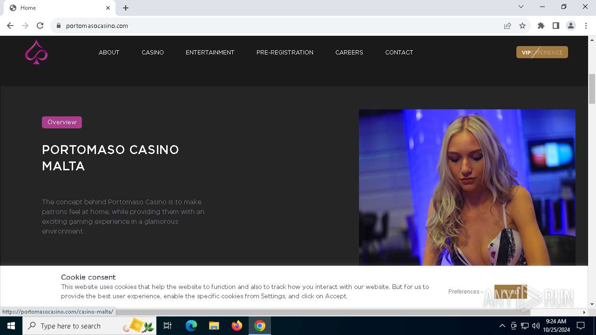Go back with browser back arrow

tap(10, 26)
